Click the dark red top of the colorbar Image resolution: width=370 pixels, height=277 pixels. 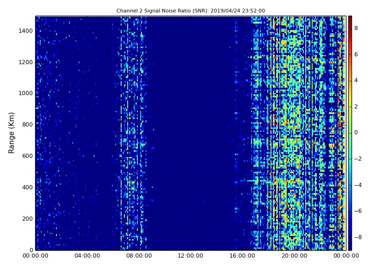pos(350,18)
